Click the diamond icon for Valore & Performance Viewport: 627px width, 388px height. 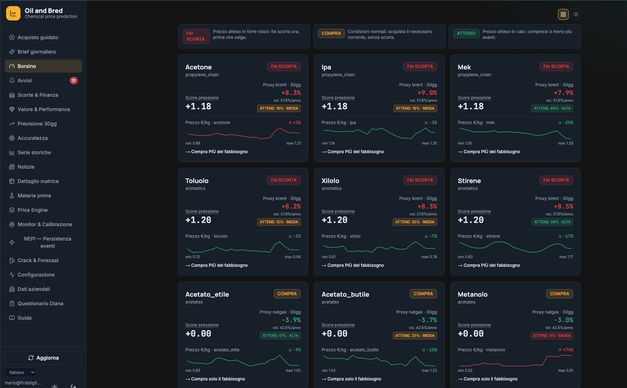[x=12, y=109]
